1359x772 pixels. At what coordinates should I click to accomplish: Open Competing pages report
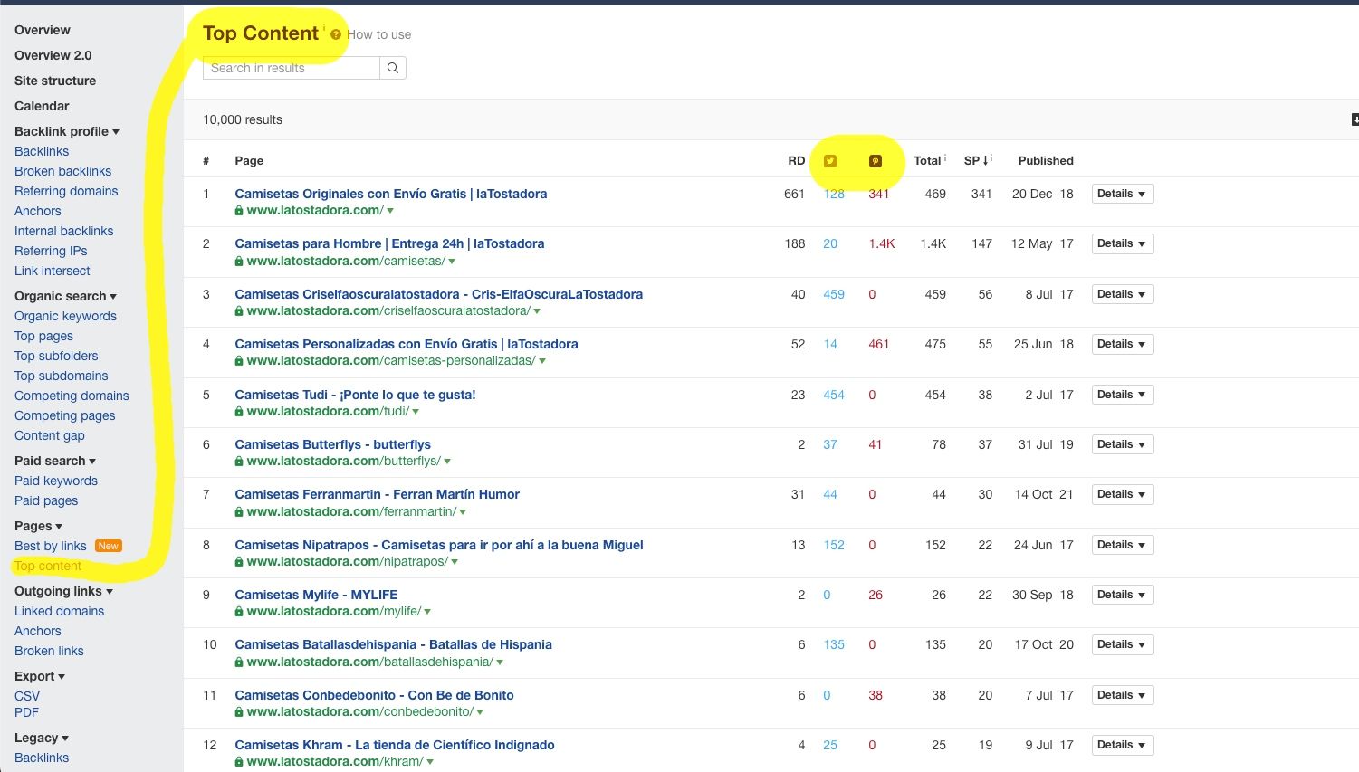[65, 415]
